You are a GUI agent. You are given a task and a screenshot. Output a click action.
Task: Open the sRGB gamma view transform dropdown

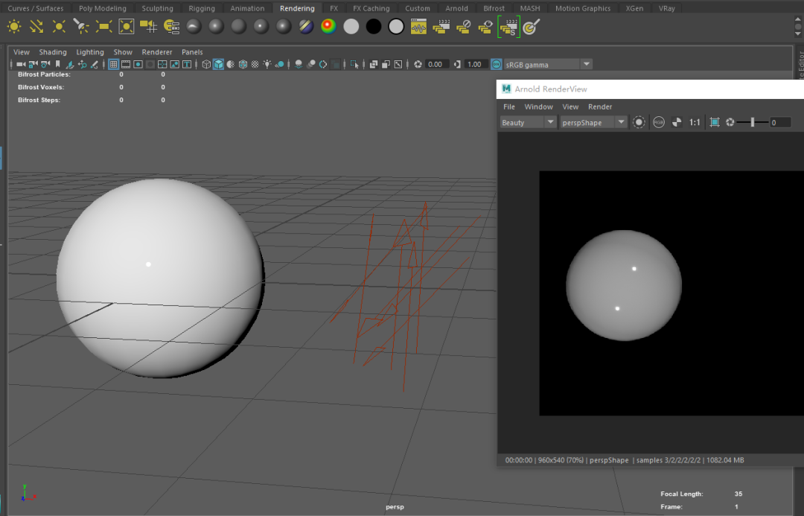point(586,65)
